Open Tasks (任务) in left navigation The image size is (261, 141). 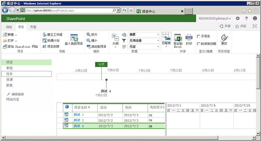pyautogui.click(x=26, y=74)
